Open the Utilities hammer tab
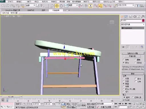Image resolution: width=146 pixels, height=109 pixels. [x=143, y=17]
